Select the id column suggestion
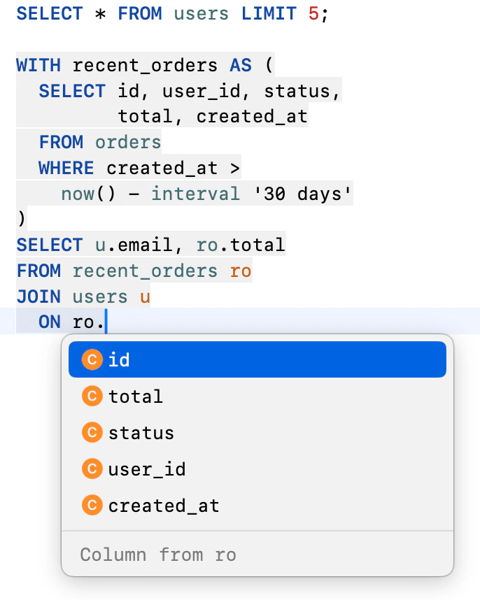This screenshot has width=480, height=600. [x=257, y=359]
